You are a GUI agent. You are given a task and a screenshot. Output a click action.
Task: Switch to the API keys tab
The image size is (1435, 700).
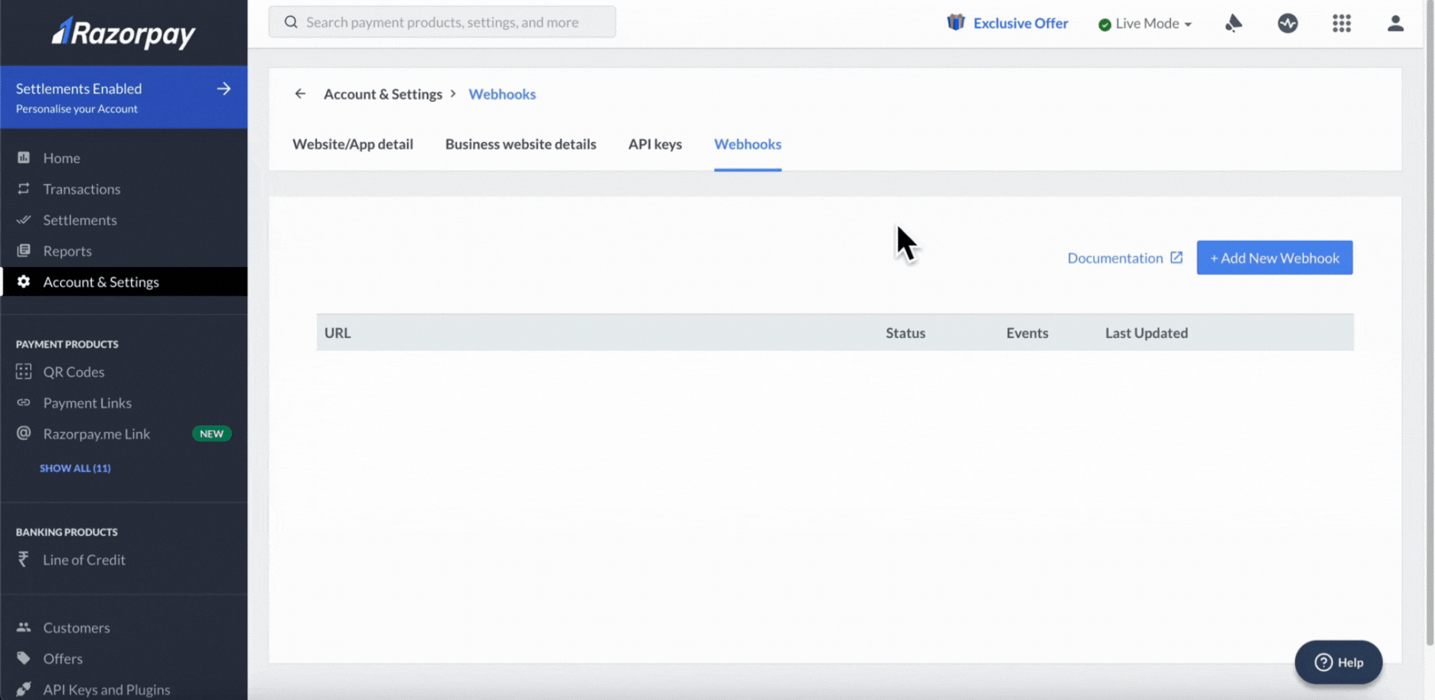(655, 144)
